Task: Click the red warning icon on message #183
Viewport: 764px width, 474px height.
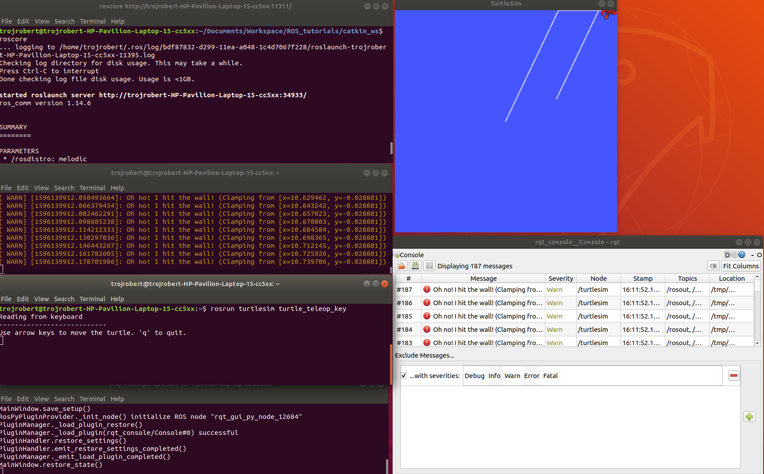Action: click(x=427, y=343)
